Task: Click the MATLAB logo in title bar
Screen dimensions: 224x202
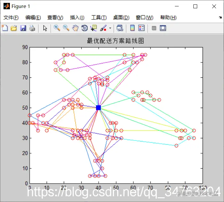Action: (x=7, y=6)
